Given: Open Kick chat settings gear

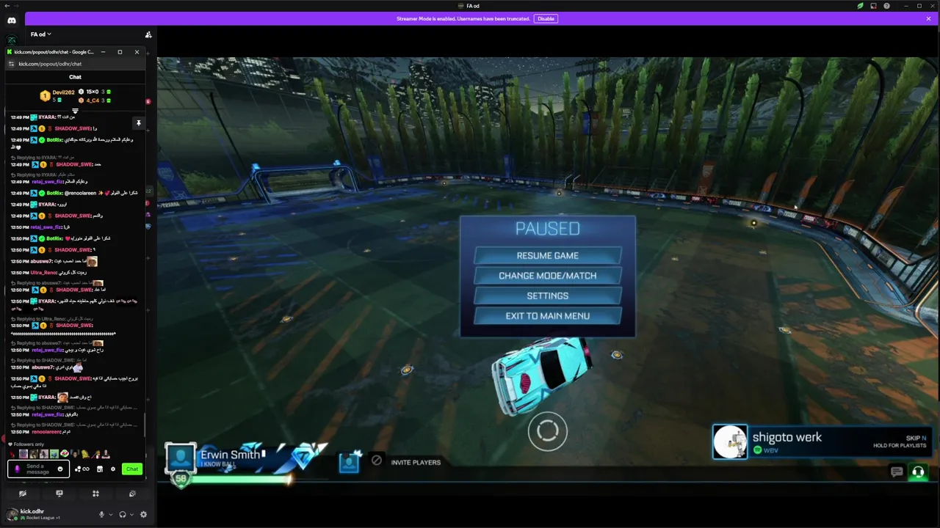Looking at the screenshot, I should (x=112, y=469).
